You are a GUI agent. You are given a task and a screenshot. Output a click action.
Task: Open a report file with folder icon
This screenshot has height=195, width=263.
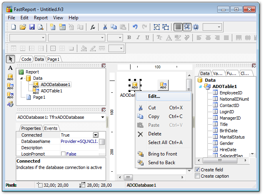[23, 27]
